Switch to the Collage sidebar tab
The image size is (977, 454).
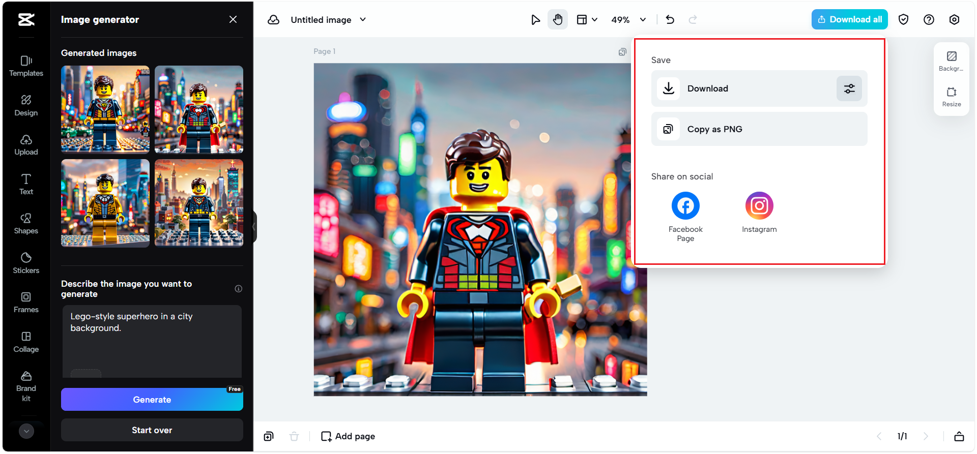(26, 342)
